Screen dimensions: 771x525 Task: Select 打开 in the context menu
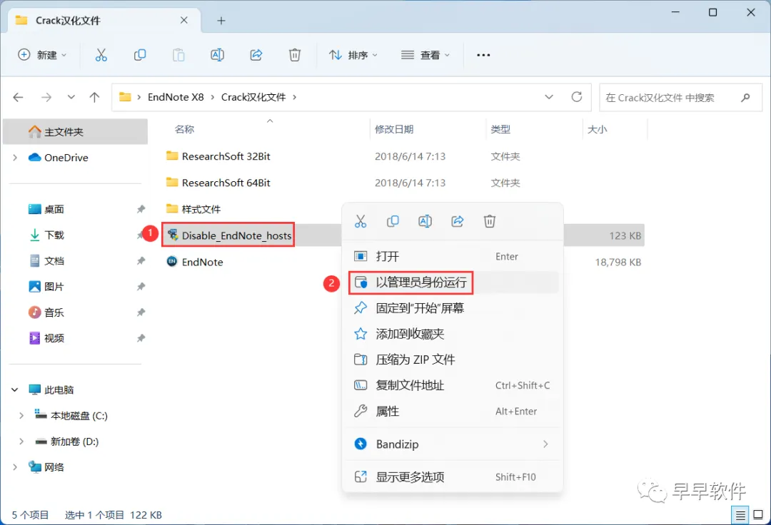453,256
